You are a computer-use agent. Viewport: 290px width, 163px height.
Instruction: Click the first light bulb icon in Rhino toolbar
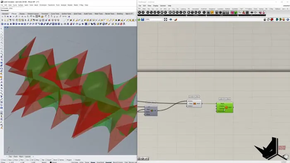coord(2,20)
